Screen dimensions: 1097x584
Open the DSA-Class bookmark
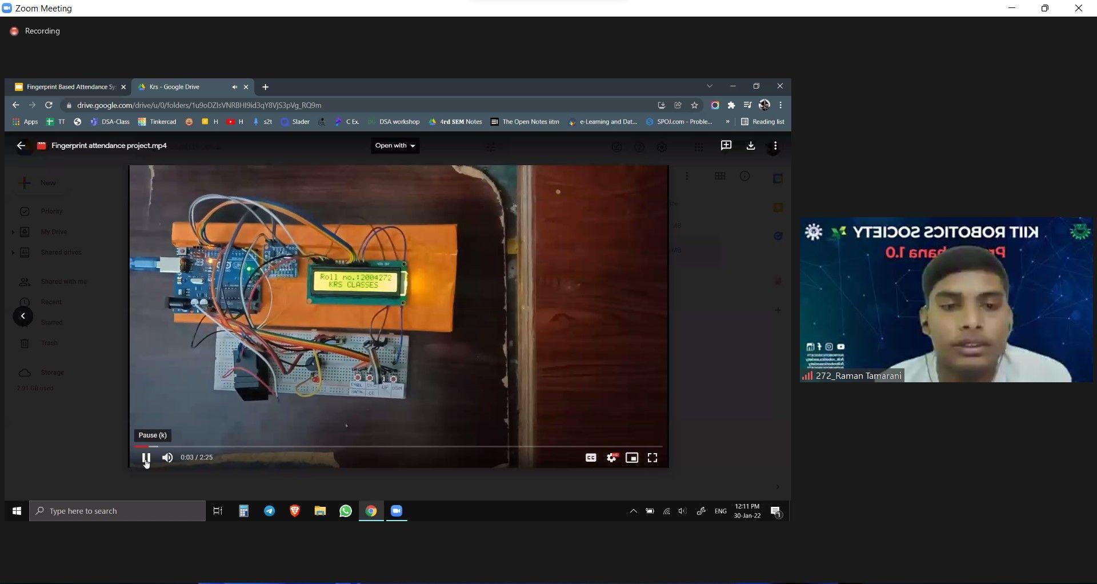(110, 122)
